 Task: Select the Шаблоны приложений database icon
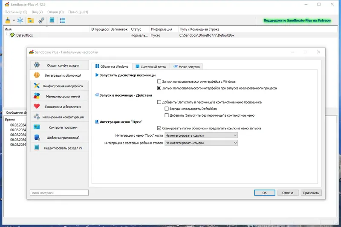pyautogui.click(x=37, y=138)
